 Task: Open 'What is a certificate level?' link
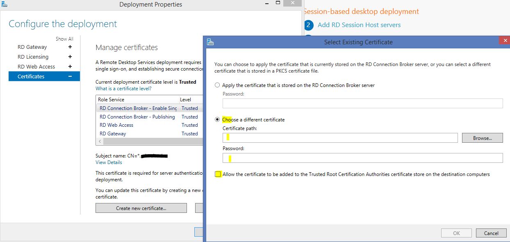(x=123, y=89)
